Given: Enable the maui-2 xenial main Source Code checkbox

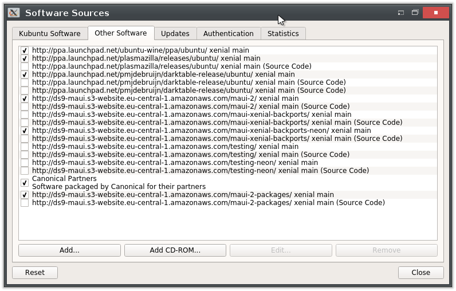Looking at the screenshot, I should pos(25,107).
